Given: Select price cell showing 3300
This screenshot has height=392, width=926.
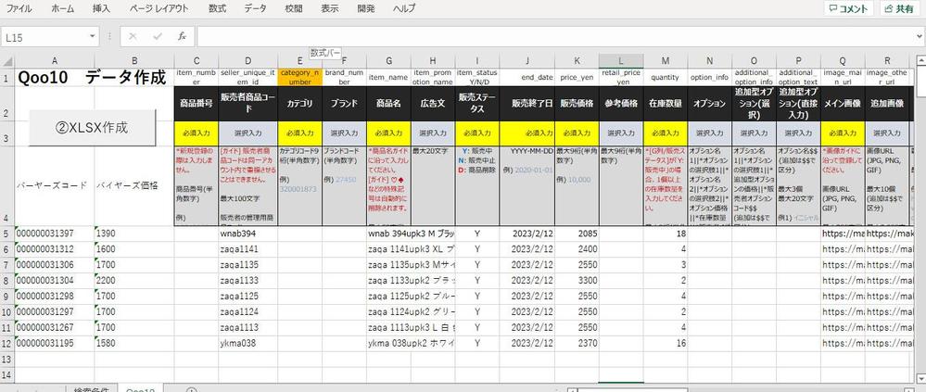Looking at the screenshot, I should pyautogui.click(x=577, y=281).
